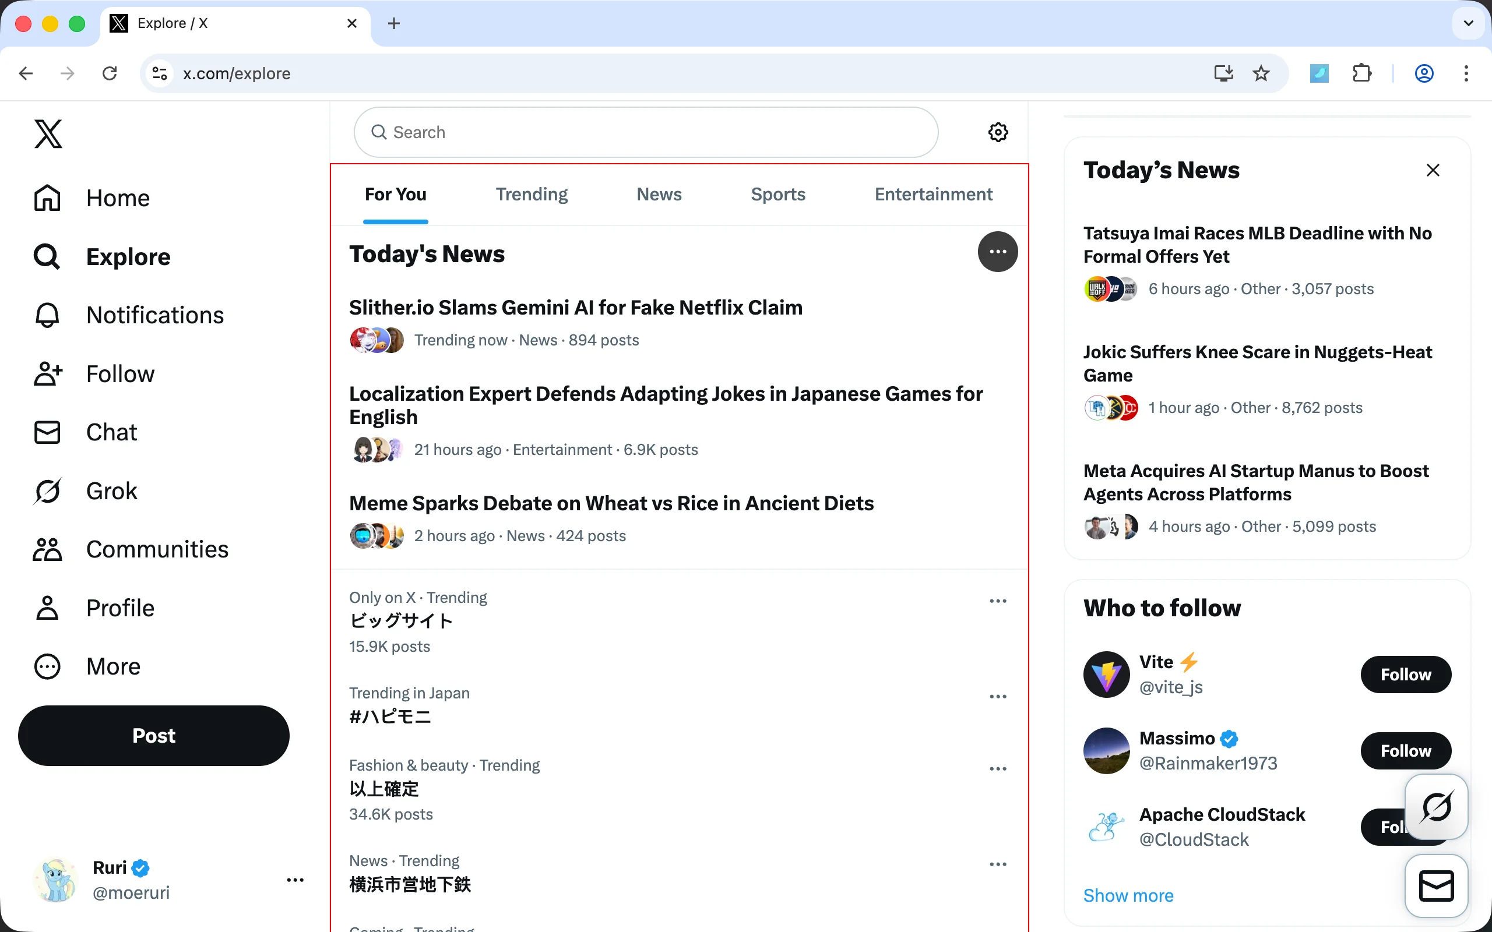Open browser extensions puzzle icon
Viewport: 1492px width, 932px height.
1361,73
